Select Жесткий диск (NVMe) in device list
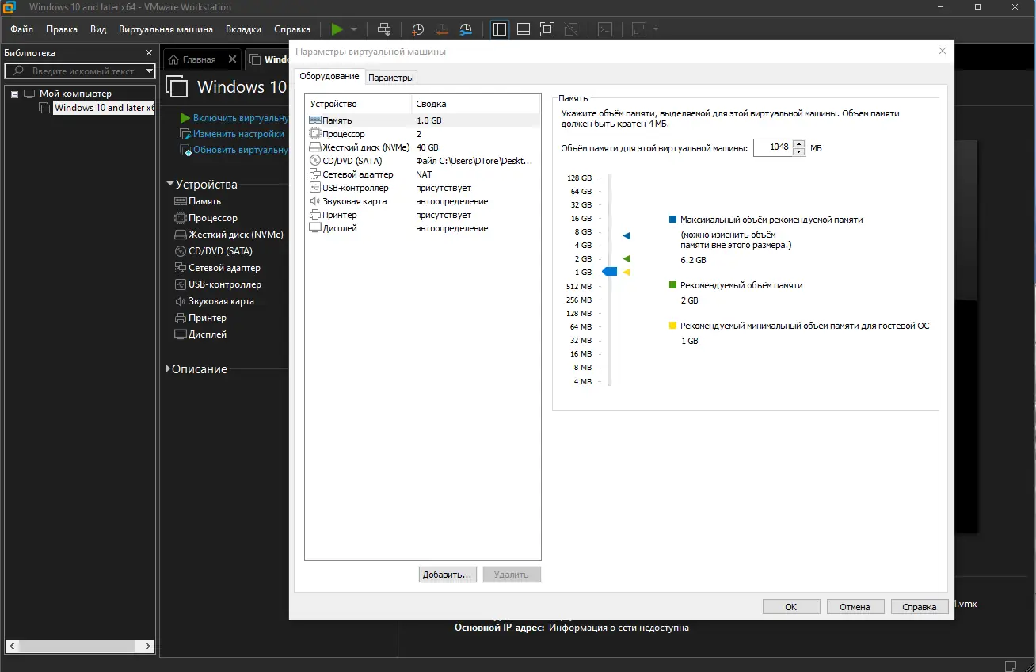This screenshot has width=1036, height=672. point(422,147)
